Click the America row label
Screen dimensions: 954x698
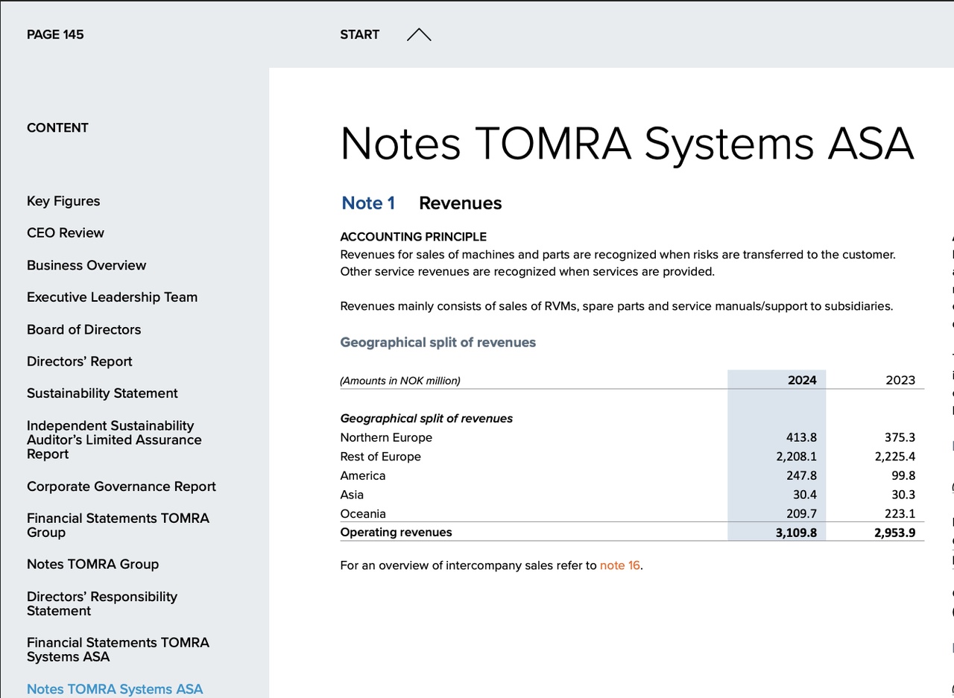click(x=363, y=476)
